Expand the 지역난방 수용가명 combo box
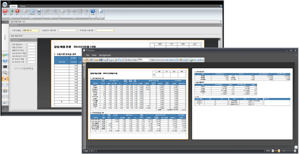Image resolution: width=299 pixels, height=154 pixels. pyautogui.click(x=113, y=30)
